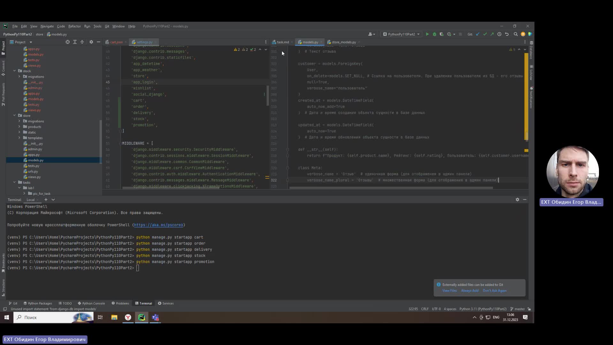
Task: Open run configuration dropdown PythonPy110Part2
Action: click(401, 34)
